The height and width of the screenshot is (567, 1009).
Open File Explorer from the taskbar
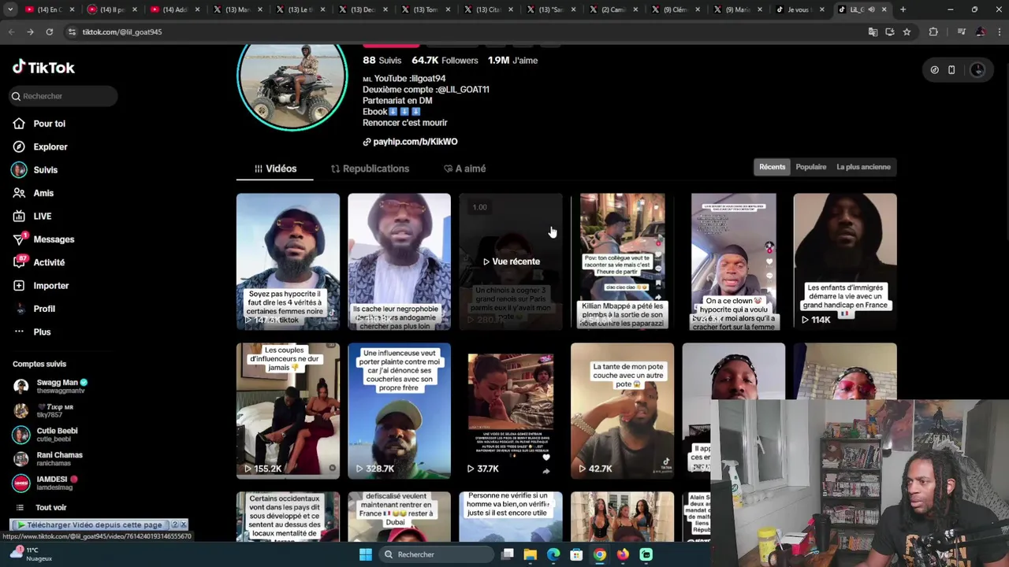pyautogui.click(x=531, y=554)
